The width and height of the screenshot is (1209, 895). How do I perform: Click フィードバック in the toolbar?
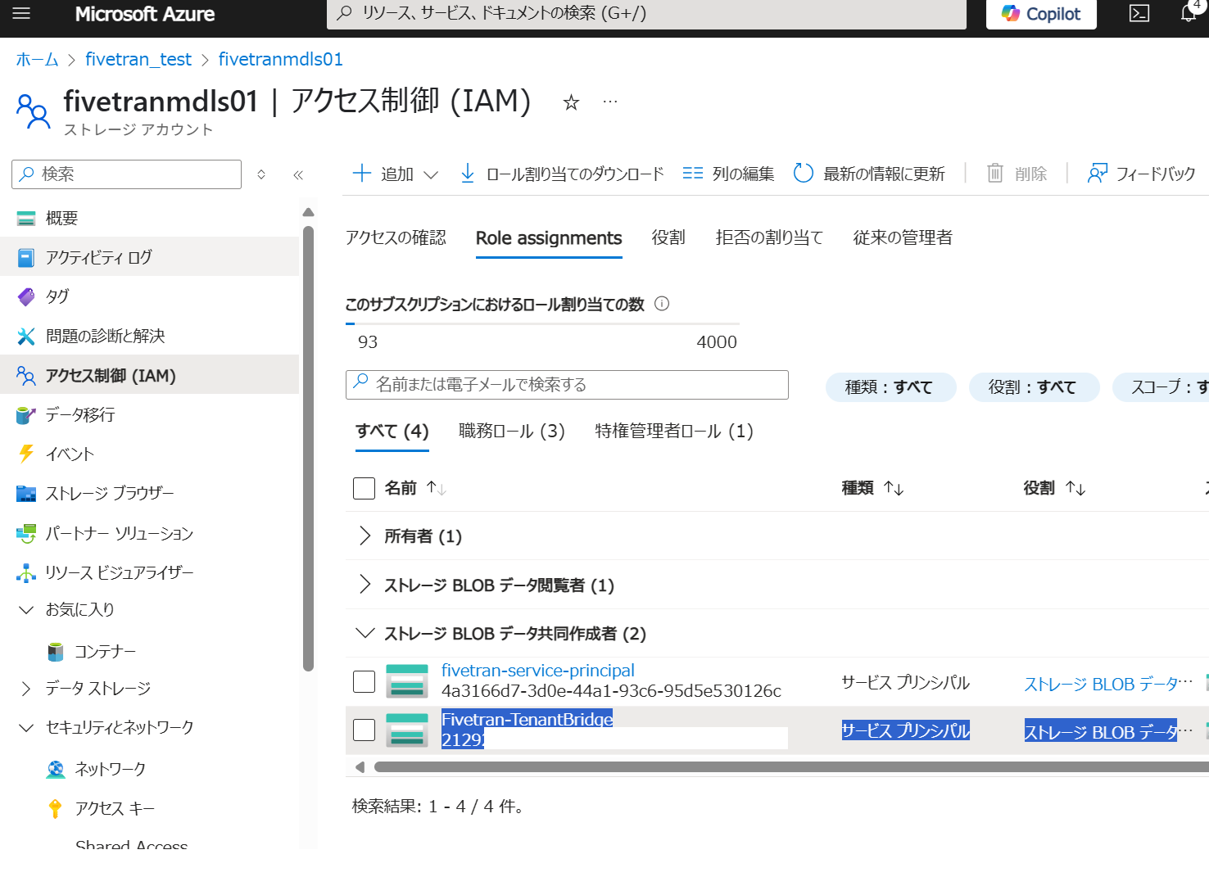click(x=1141, y=174)
